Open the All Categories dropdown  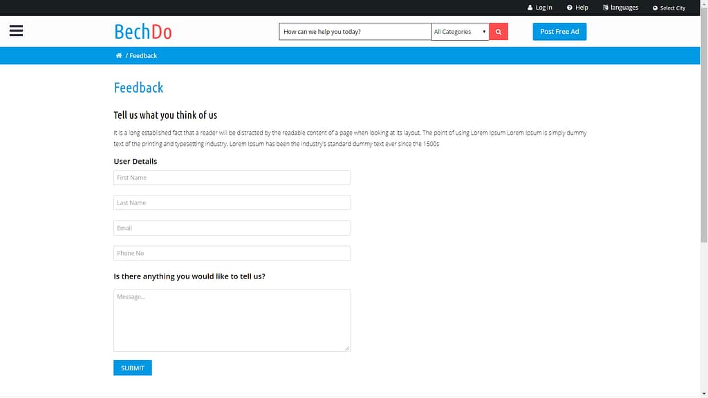click(460, 31)
